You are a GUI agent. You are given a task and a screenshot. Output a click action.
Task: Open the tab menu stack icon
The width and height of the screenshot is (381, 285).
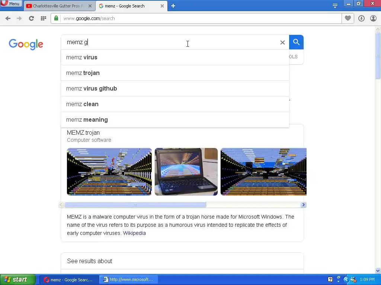pyautogui.click(x=335, y=6)
